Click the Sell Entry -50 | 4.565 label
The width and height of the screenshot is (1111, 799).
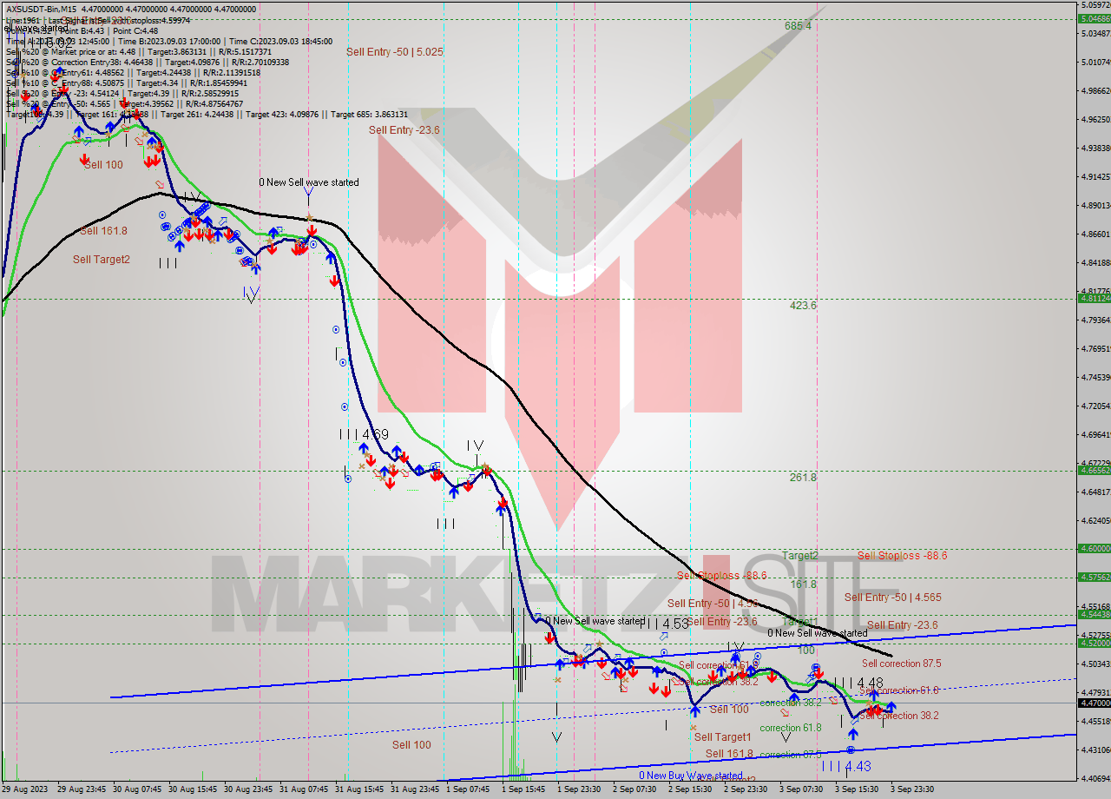[x=892, y=598]
